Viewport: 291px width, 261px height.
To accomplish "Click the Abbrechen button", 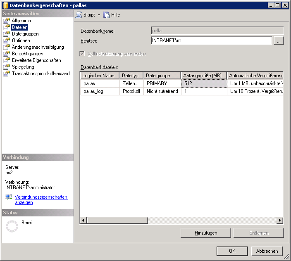I will 267,251.
